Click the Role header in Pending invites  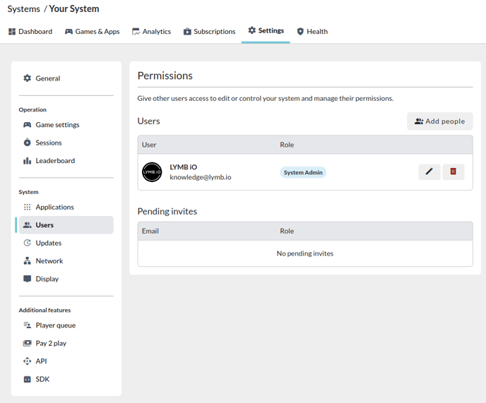[287, 231]
